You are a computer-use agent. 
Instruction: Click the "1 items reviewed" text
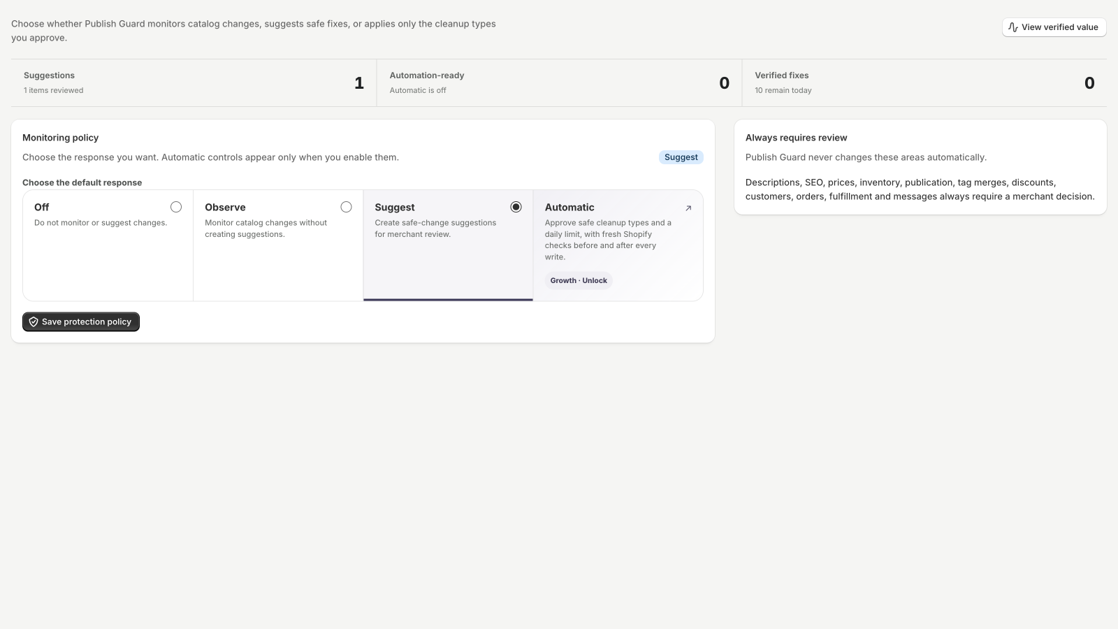pos(53,90)
